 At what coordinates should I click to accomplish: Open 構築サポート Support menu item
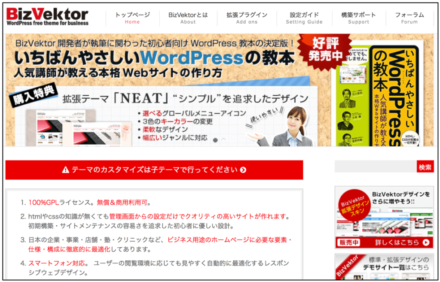click(359, 18)
